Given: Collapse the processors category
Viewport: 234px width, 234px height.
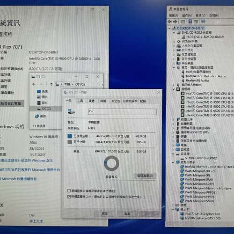Looking at the screenshot, I should pos(174,89).
